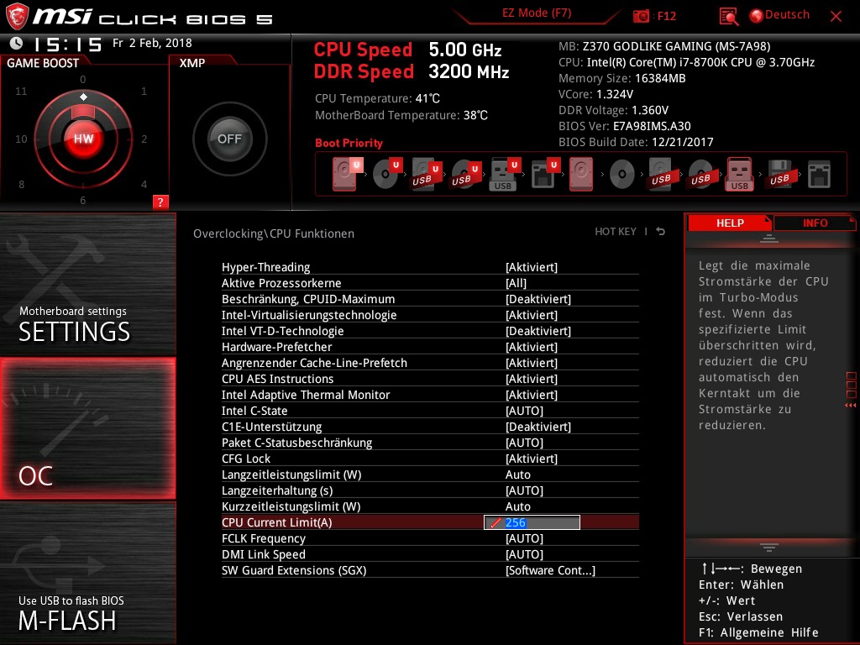Open DMI Link Speed [AUTO] options

click(524, 554)
